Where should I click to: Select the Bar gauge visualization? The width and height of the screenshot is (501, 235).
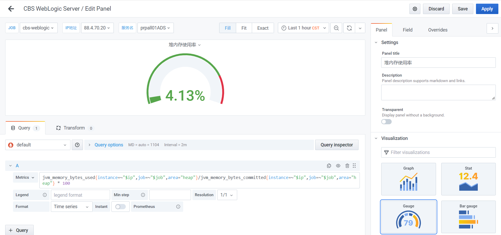pyautogui.click(x=468, y=217)
